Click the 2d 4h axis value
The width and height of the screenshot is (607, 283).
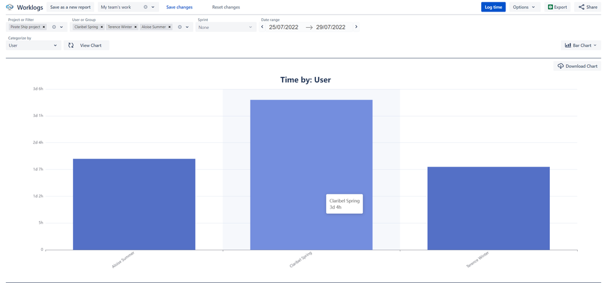38,142
